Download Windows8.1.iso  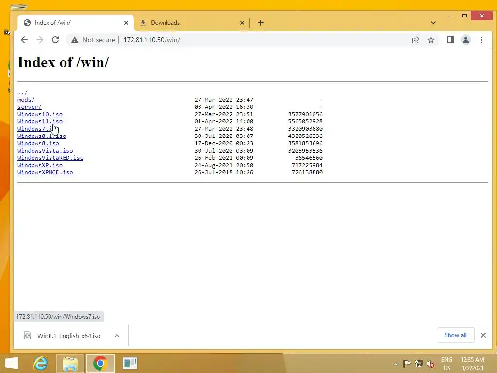42,136
